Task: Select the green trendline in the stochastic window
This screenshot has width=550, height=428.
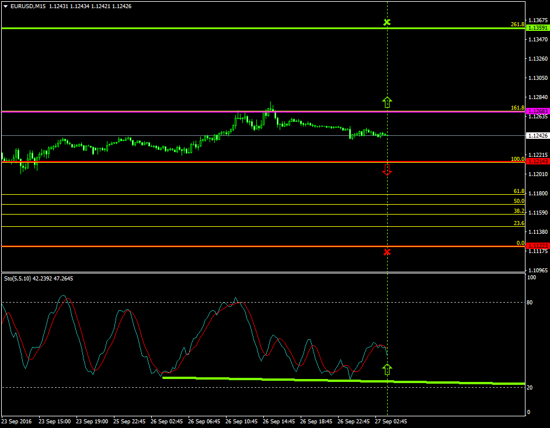Action: 292,380
